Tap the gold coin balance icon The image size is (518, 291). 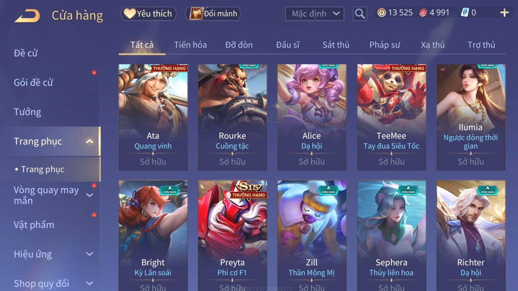[x=381, y=13]
